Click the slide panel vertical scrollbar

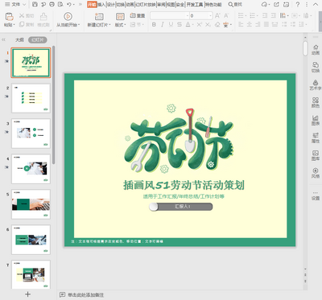click(54, 105)
